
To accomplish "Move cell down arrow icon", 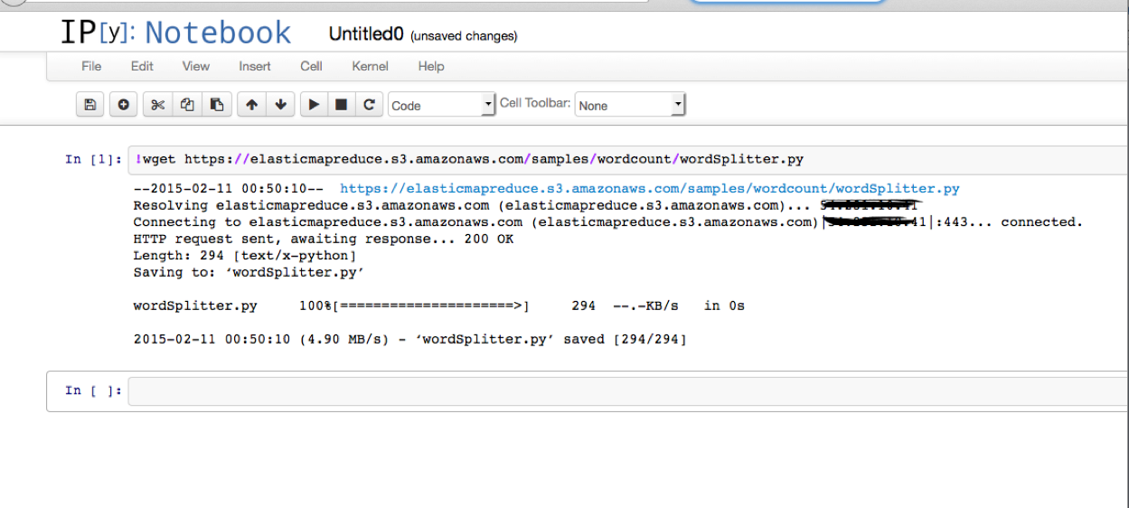I will coord(280,105).
